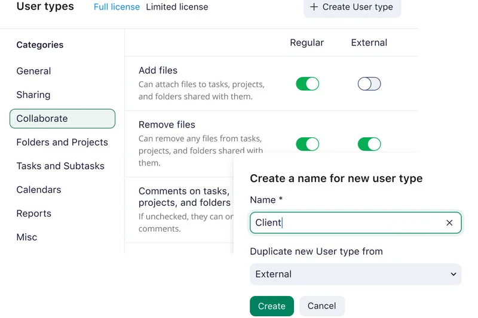478x318 pixels.
Task: Click the Create User type button
Action: pos(351,7)
